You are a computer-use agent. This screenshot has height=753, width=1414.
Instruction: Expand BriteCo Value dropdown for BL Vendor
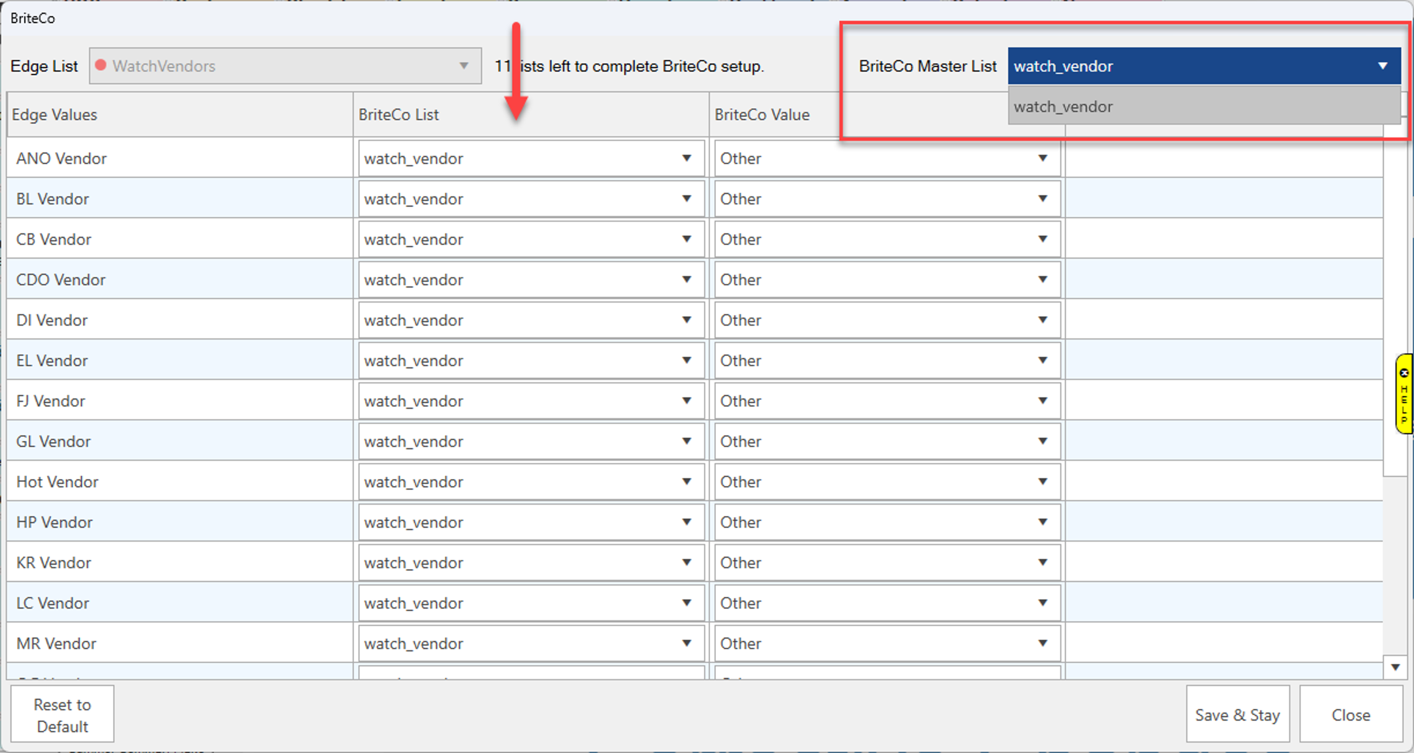point(1042,199)
